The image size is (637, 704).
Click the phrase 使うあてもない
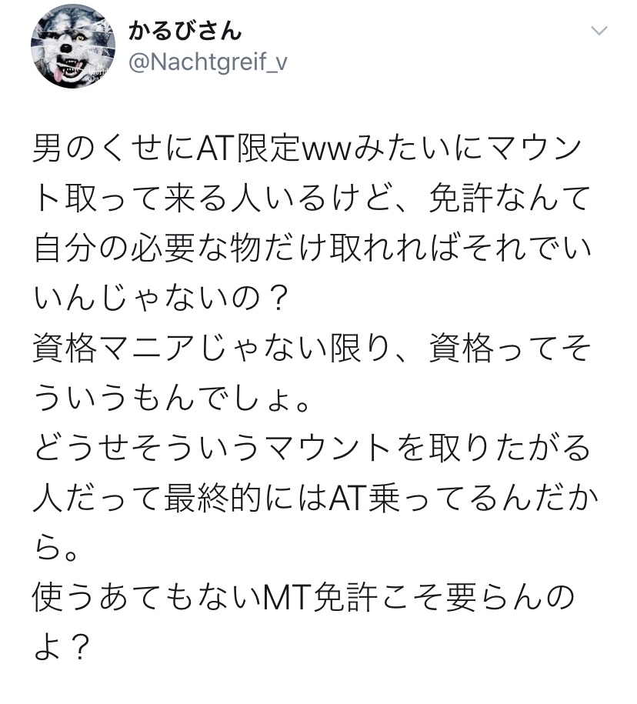146,598
